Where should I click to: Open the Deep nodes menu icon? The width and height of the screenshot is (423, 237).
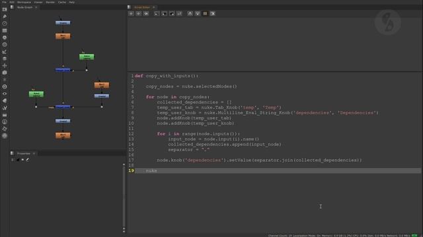coord(5,87)
